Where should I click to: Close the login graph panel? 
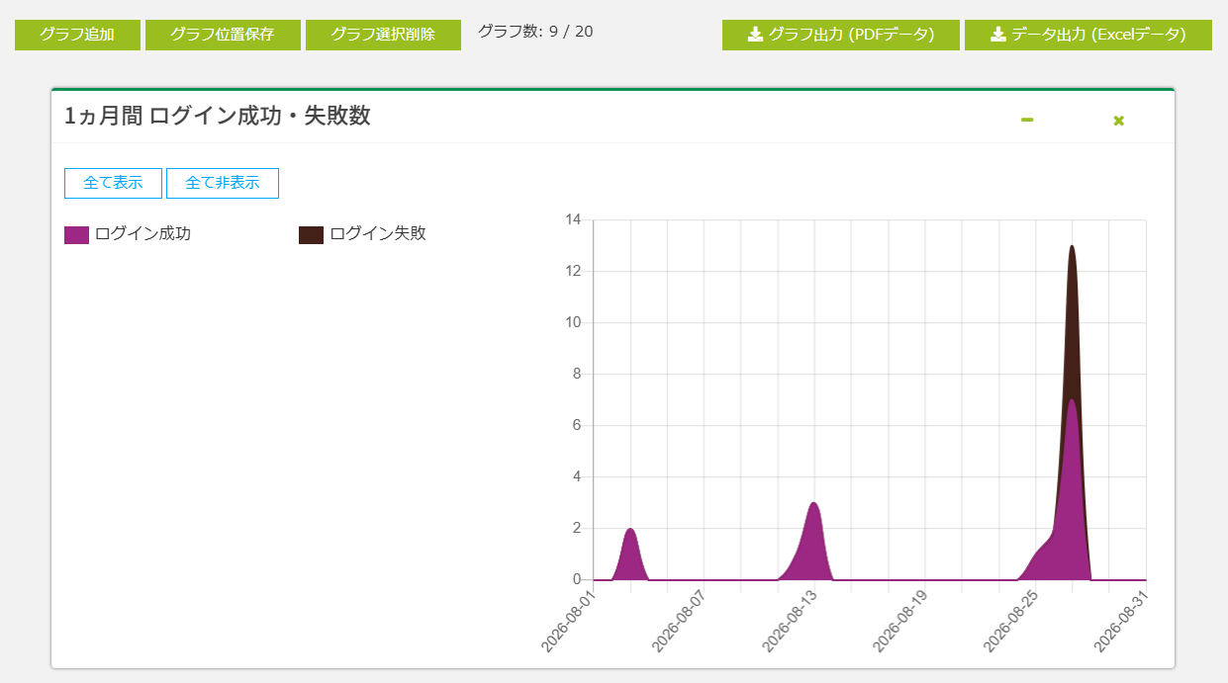coord(1119,121)
